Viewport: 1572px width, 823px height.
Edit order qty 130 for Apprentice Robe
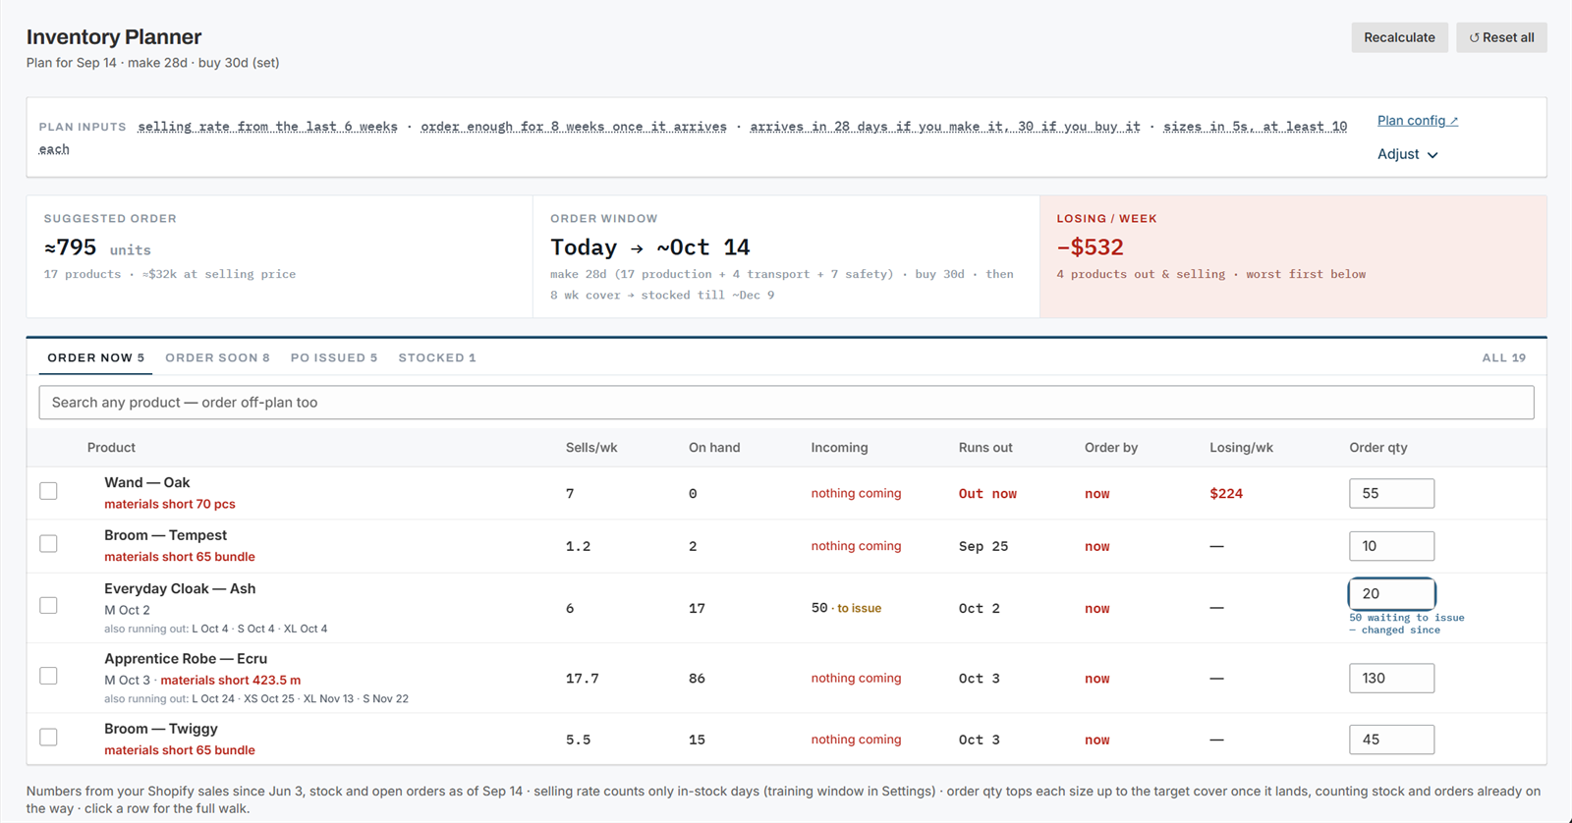pos(1391,678)
